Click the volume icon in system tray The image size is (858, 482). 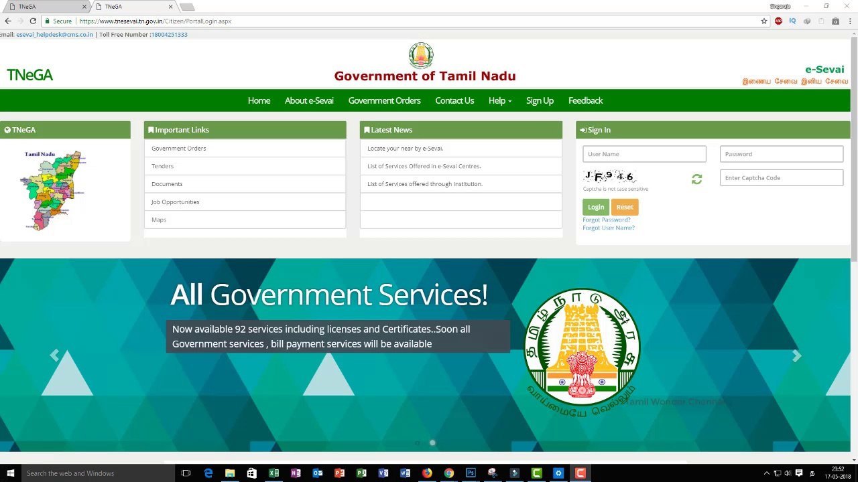[788, 473]
